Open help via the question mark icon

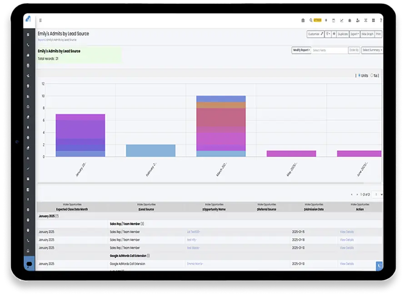click(381, 20)
